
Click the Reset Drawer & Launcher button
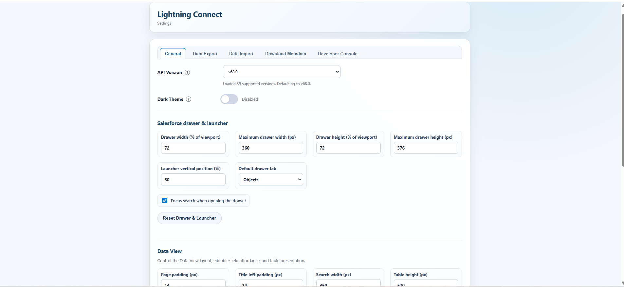click(x=190, y=218)
